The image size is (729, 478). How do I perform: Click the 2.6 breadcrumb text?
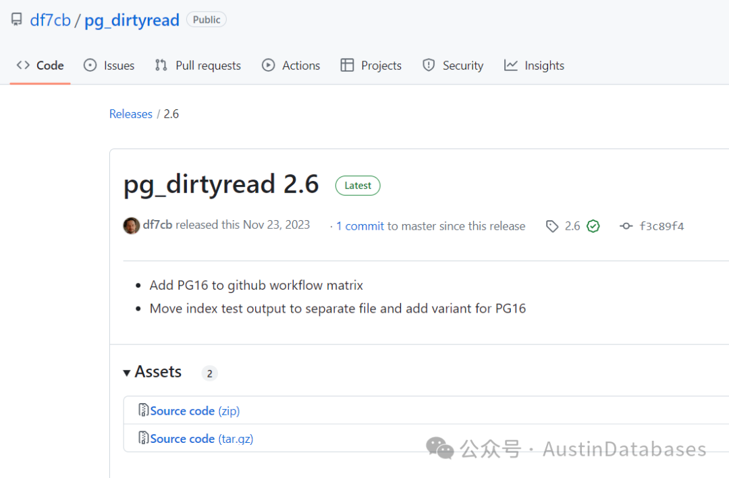coord(171,114)
